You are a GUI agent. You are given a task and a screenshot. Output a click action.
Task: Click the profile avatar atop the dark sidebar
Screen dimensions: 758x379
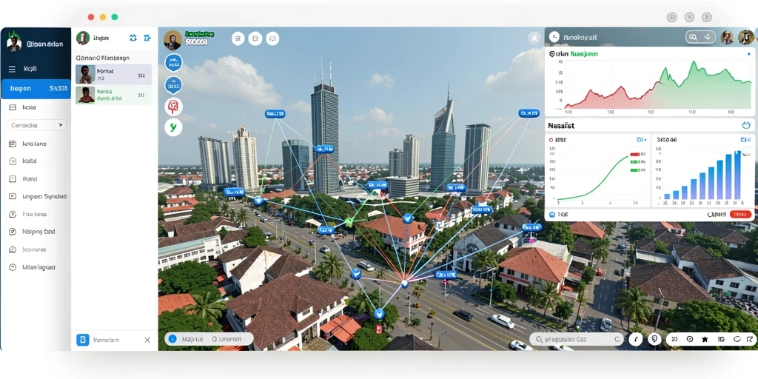coord(14,42)
